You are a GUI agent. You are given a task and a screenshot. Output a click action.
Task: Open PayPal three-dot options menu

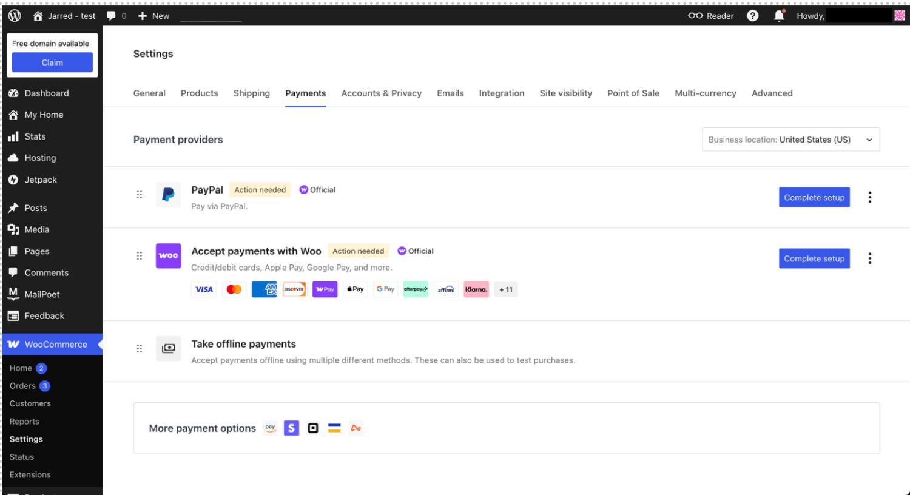[x=869, y=197]
